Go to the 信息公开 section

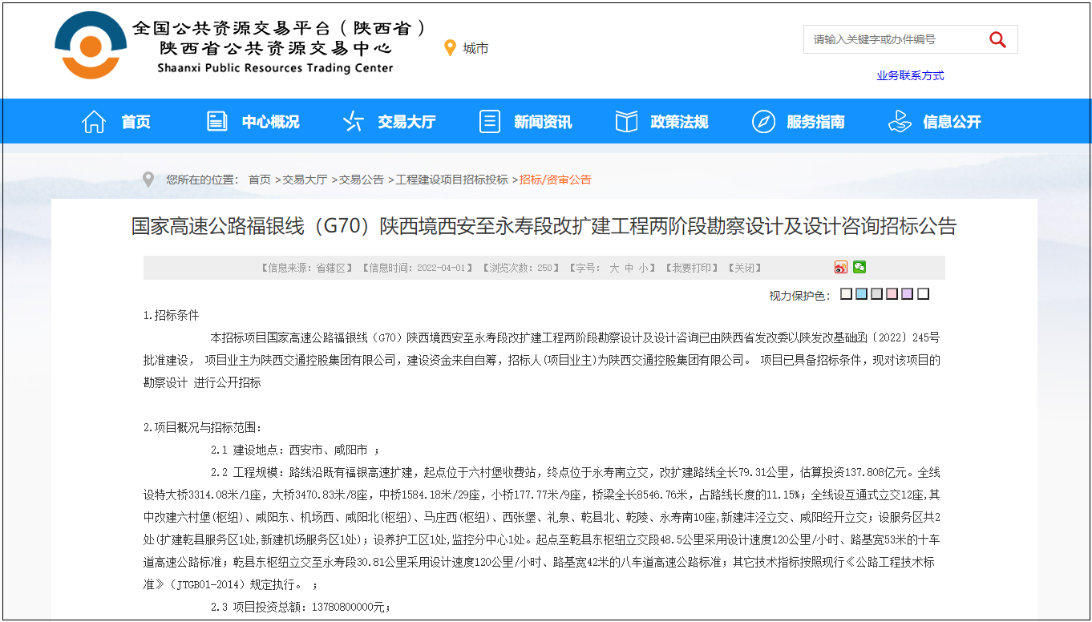[952, 122]
